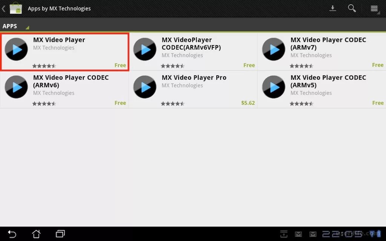This screenshot has width=386, height=241.
Task: Click the system bar clock
Action: coord(342,234)
